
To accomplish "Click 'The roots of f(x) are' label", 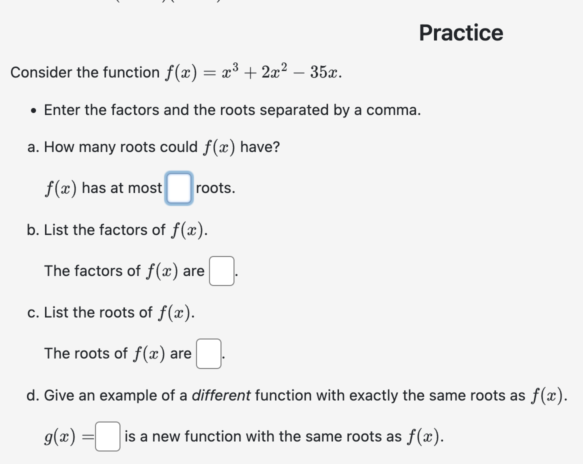I will click(x=118, y=353).
